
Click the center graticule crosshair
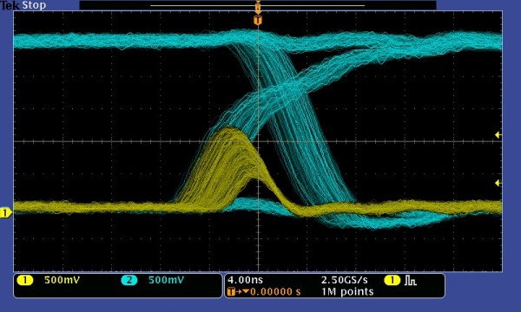[x=258, y=141]
